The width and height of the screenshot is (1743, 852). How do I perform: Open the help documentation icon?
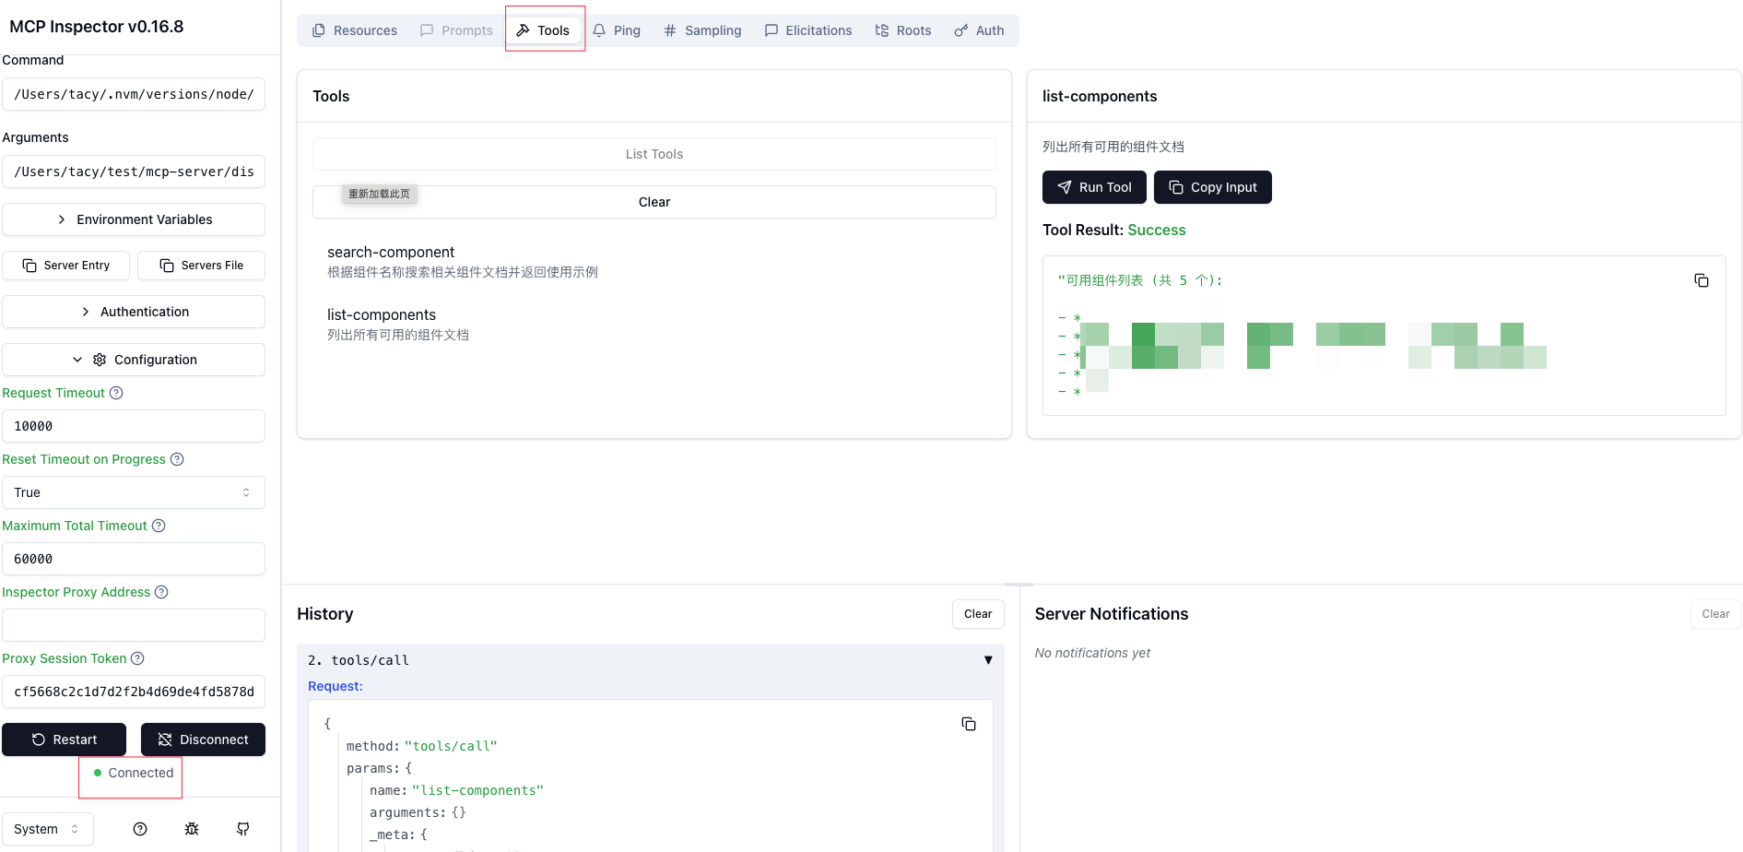(x=140, y=829)
